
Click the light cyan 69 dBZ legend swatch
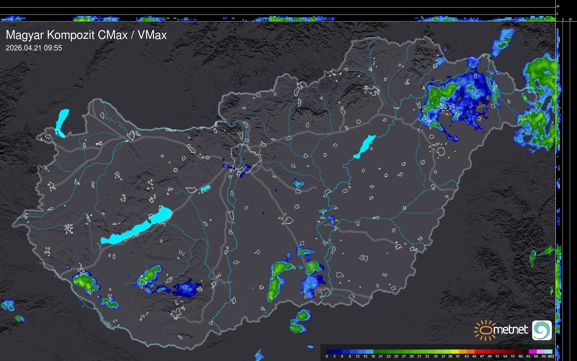tap(548, 351)
